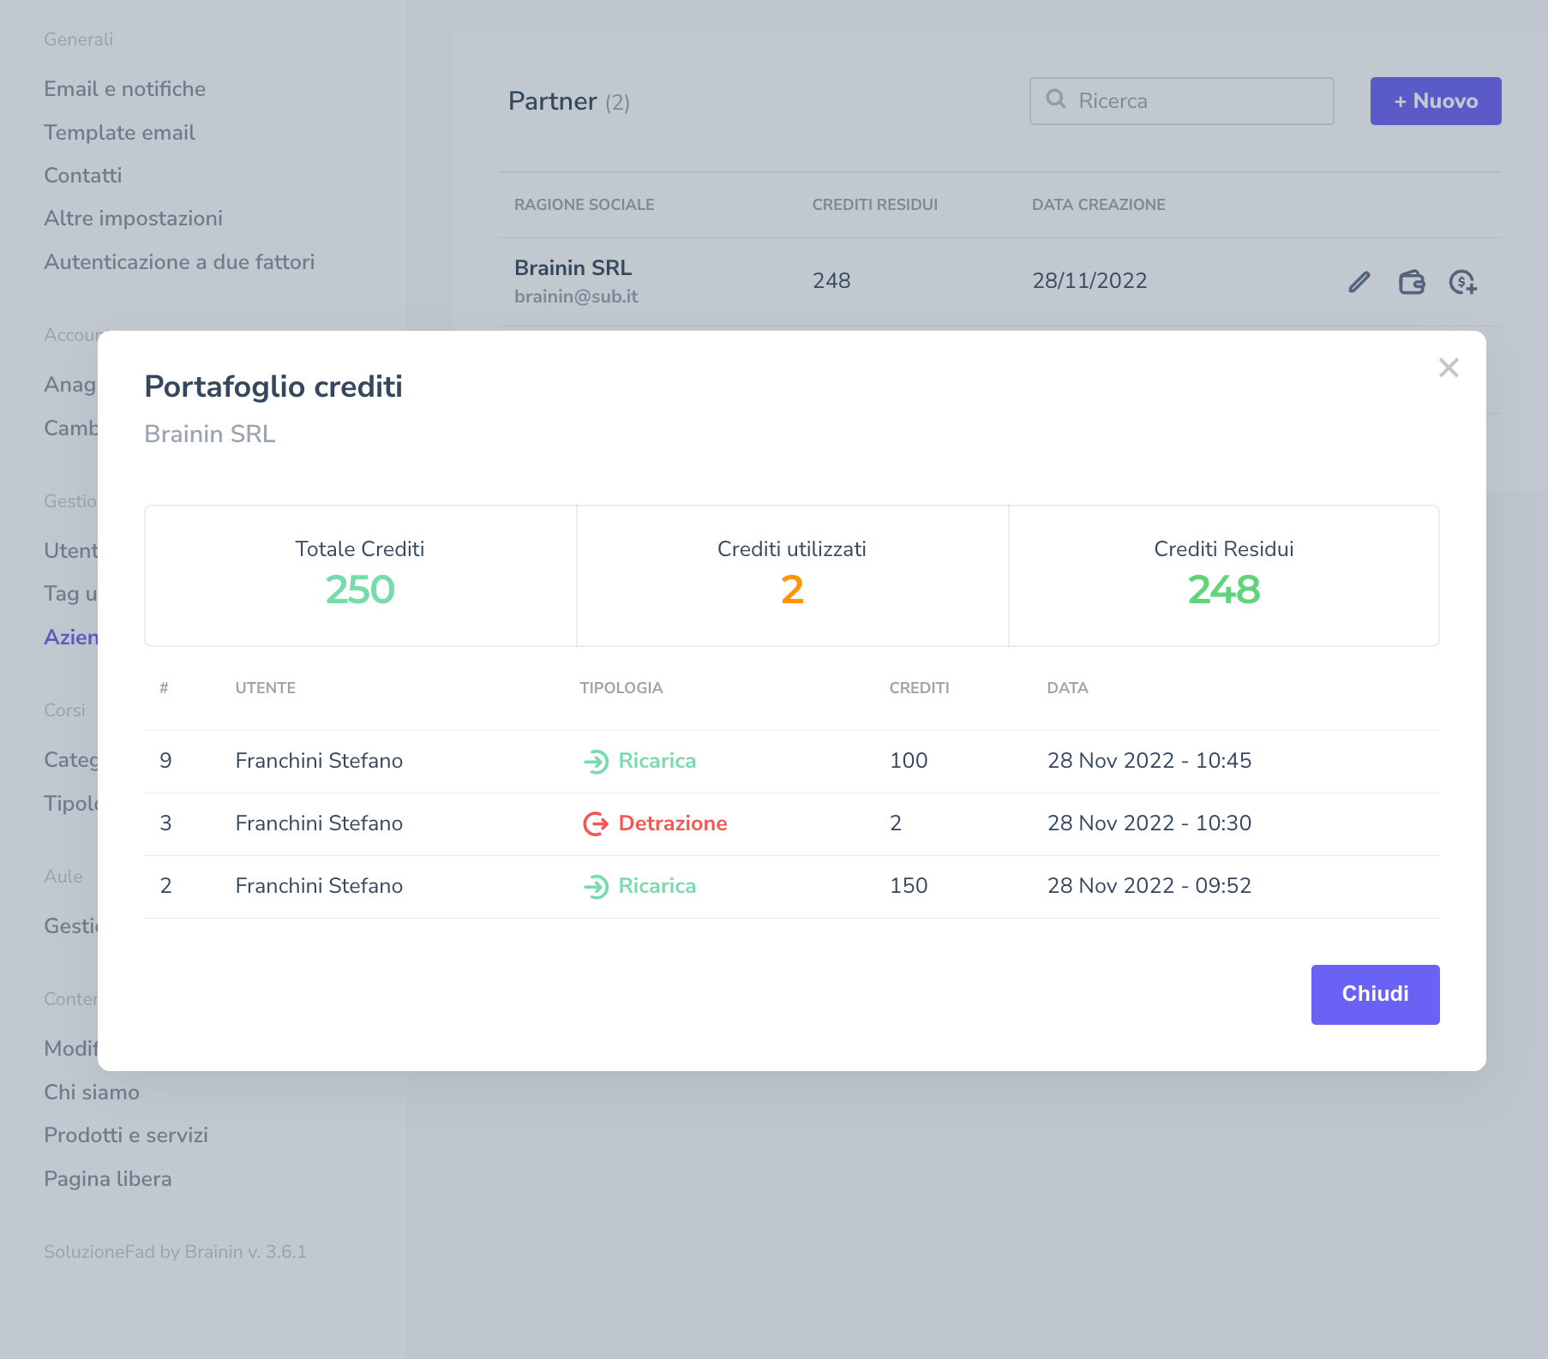The width and height of the screenshot is (1548, 1359).
Task: Open Contatti from the sidebar
Action: [83, 176]
